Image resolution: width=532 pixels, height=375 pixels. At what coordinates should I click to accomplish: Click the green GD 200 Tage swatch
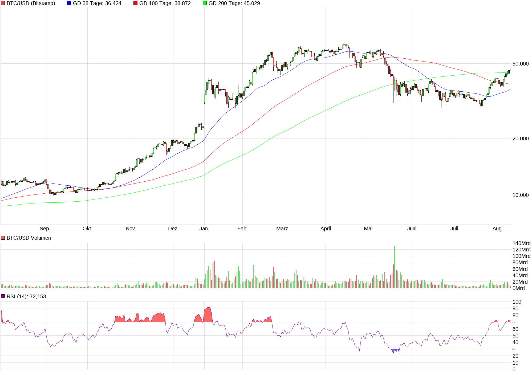(x=205, y=3)
